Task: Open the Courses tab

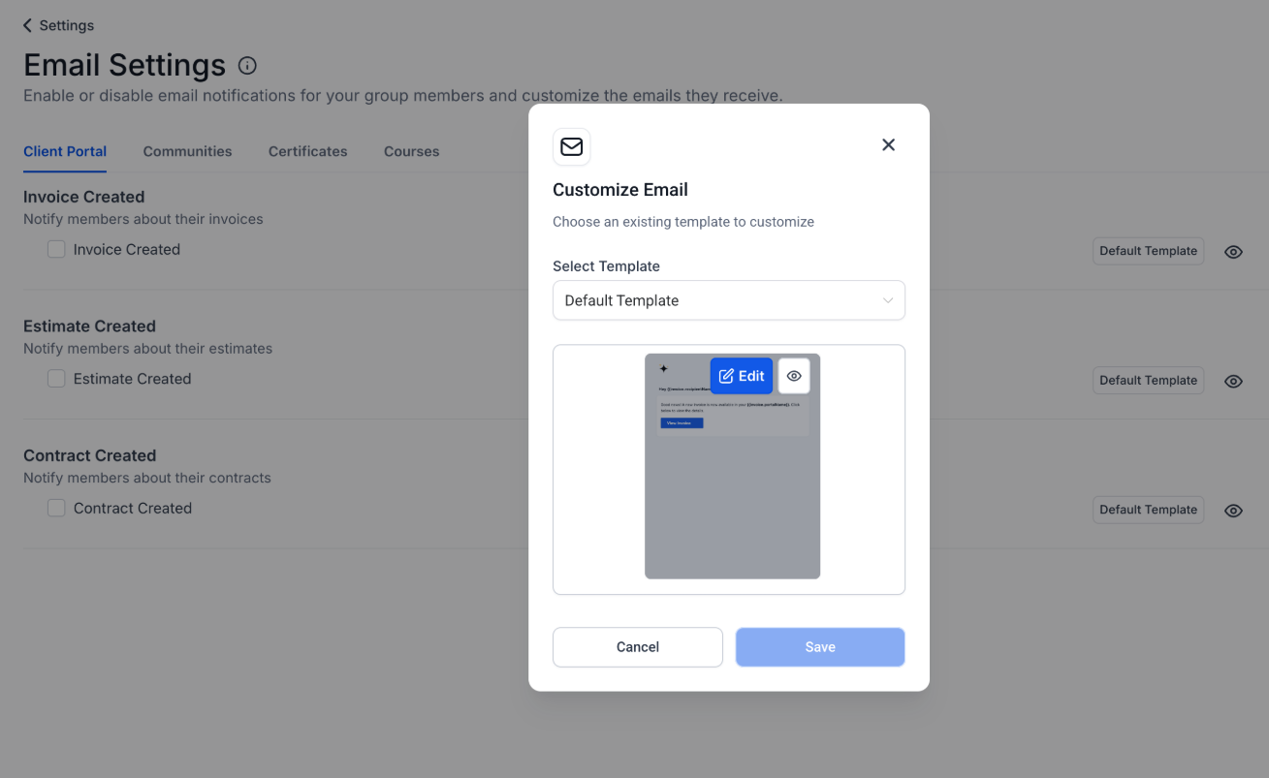Action: click(411, 151)
